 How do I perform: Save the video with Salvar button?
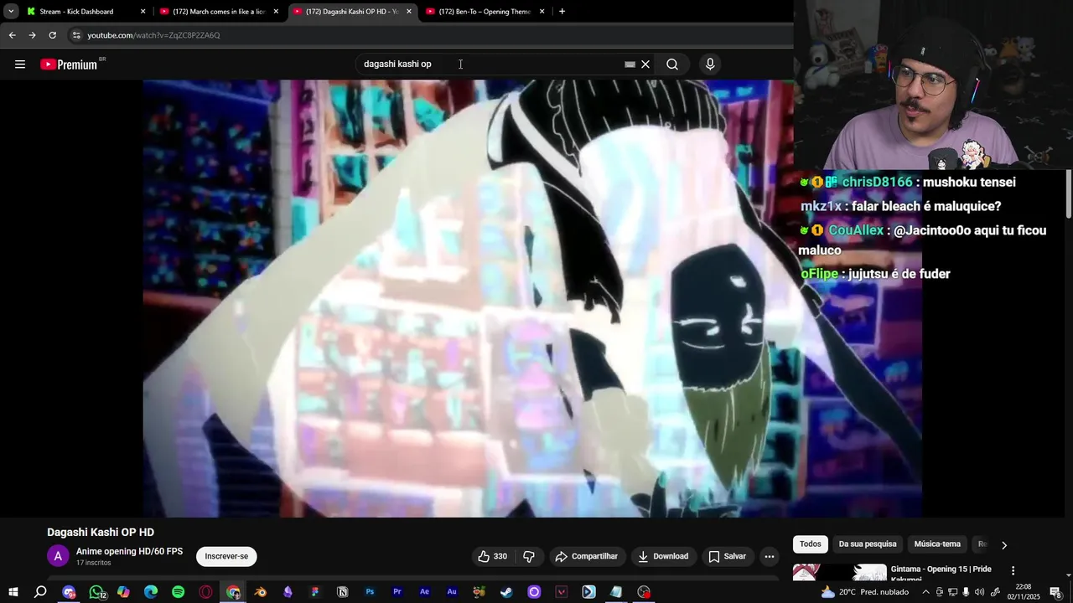click(x=727, y=556)
